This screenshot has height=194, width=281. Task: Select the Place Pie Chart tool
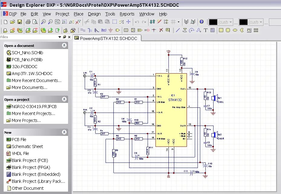tap(242, 30)
